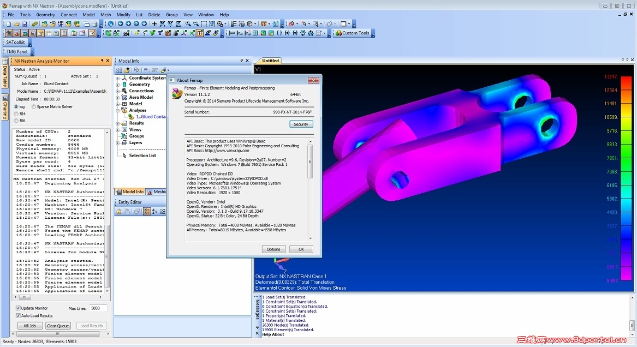Expand the Model tree node
637x347 pixels.
click(118, 104)
